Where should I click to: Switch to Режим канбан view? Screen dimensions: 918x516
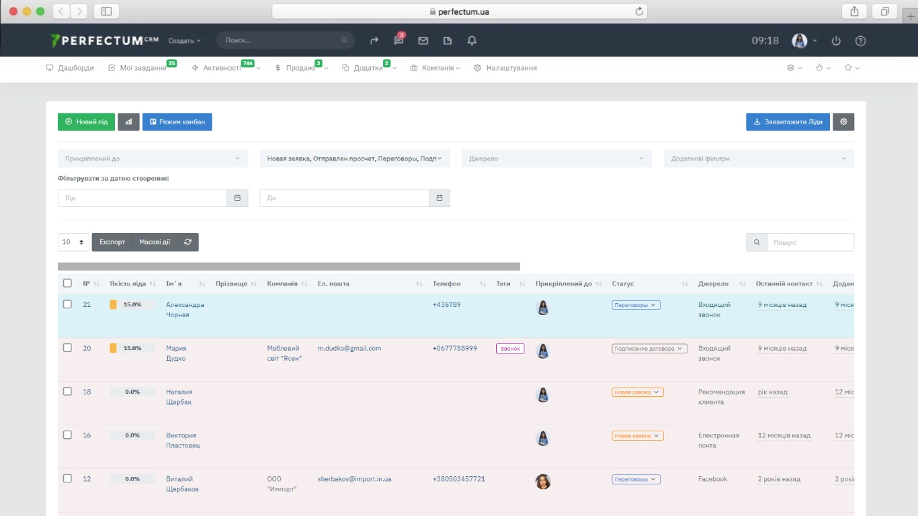177,122
